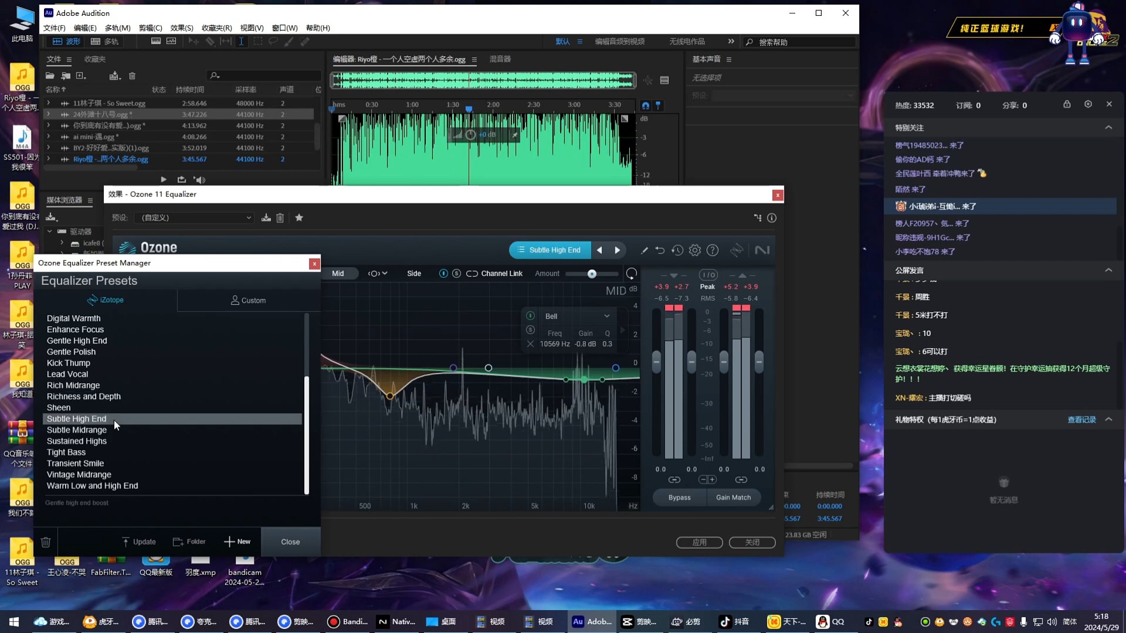Click trash icon in Preset Manager
Viewport: 1126px width, 633px height.
click(x=46, y=542)
